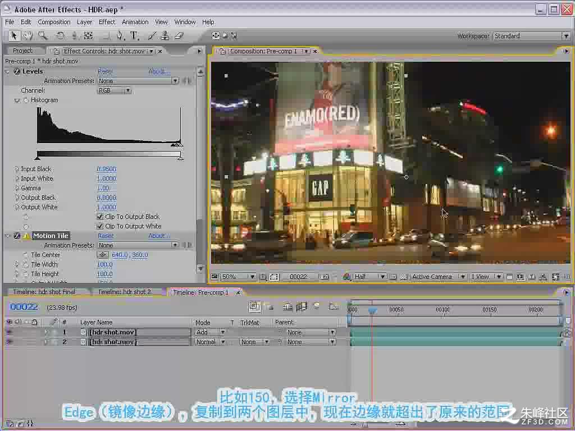575x431 pixels.
Task: Click the Live Update icon in timeline
Action: [x=254, y=306]
